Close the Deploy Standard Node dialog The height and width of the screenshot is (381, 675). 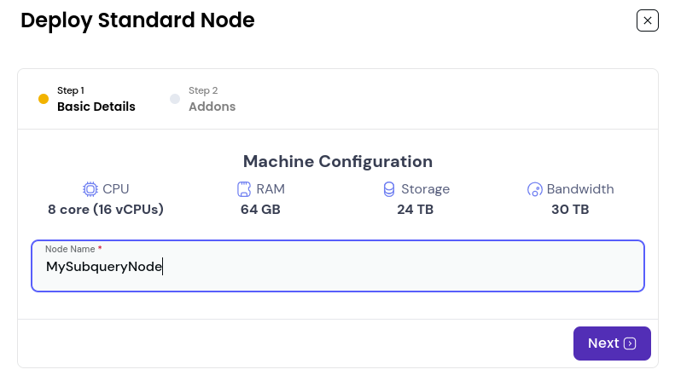coord(647,20)
